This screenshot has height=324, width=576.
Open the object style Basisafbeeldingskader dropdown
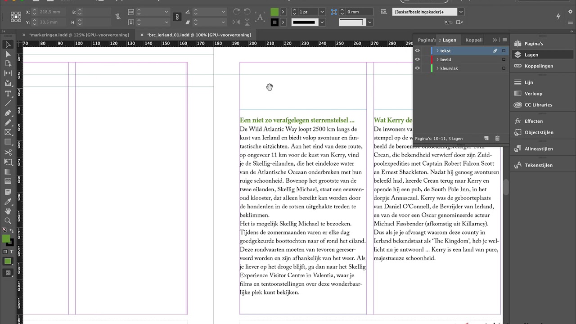point(461,12)
